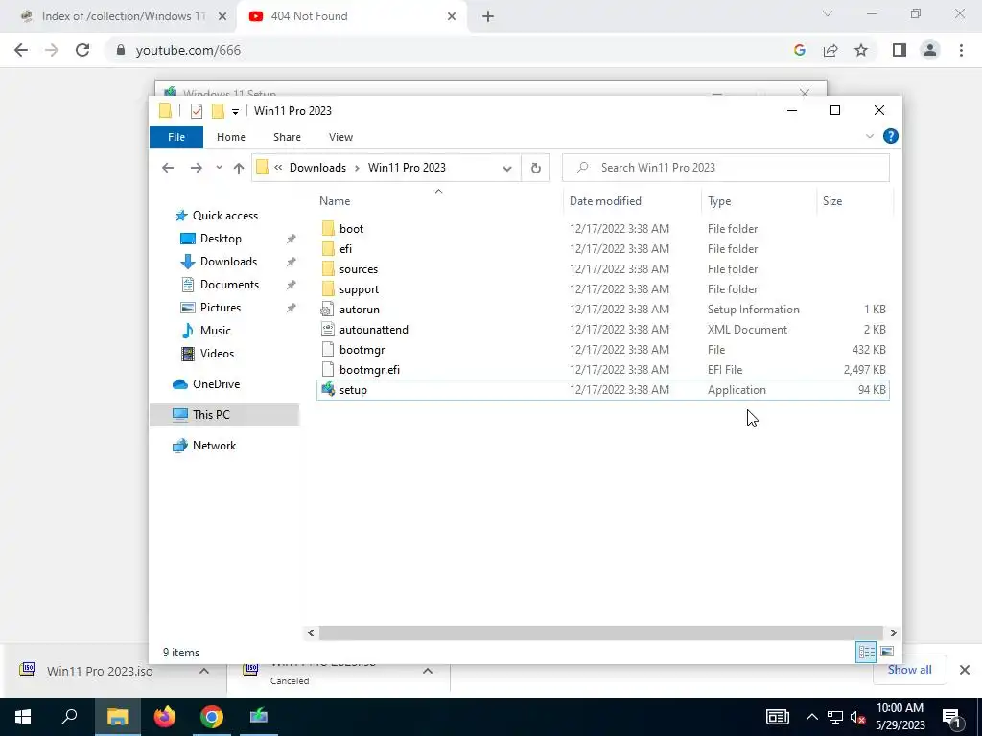This screenshot has width=982, height=736.
Task: Click the horizontal scrollbar in file list
Action: [600, 632]
